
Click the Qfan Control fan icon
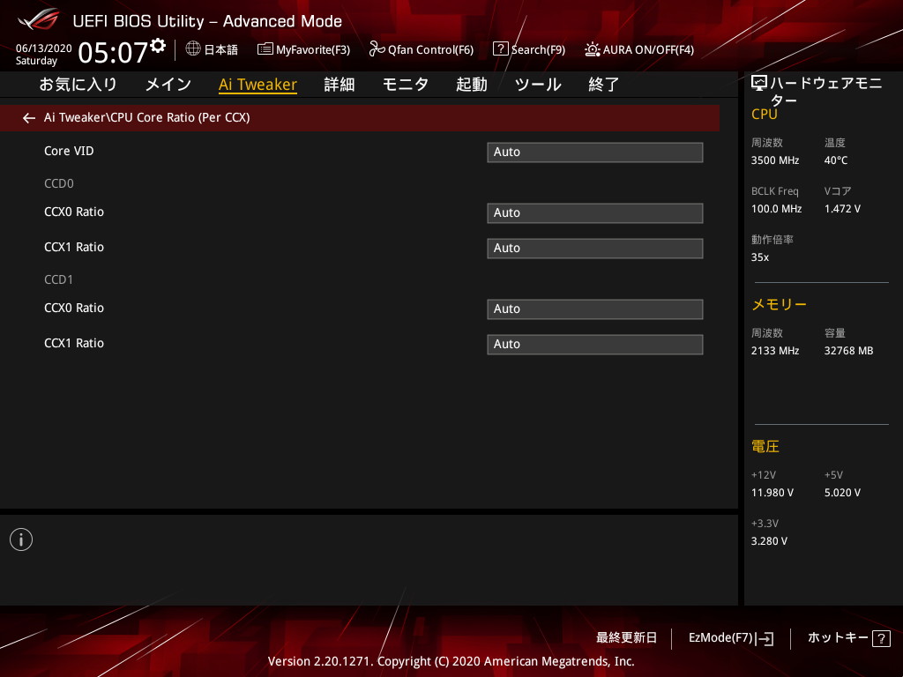click(377, 49)
